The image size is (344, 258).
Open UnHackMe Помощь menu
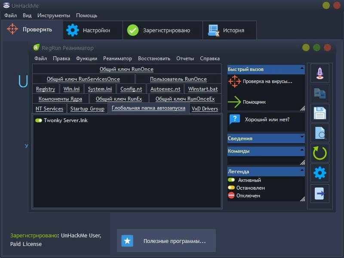pyautogui.click(x=86, y=15)
